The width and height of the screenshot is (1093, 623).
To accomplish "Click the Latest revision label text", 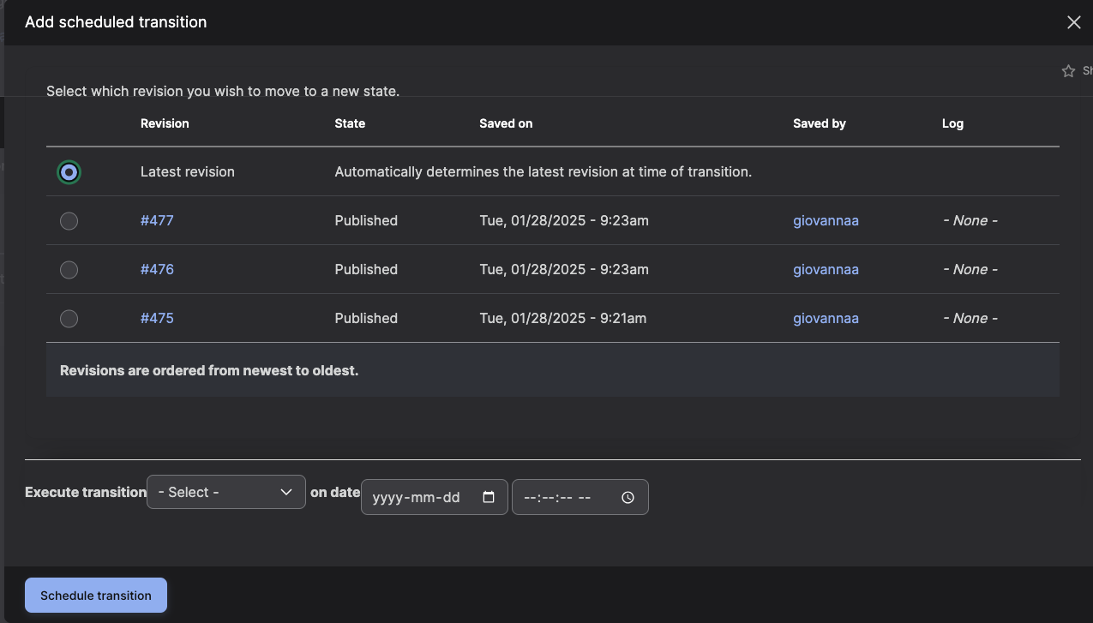I will [188, 171].
